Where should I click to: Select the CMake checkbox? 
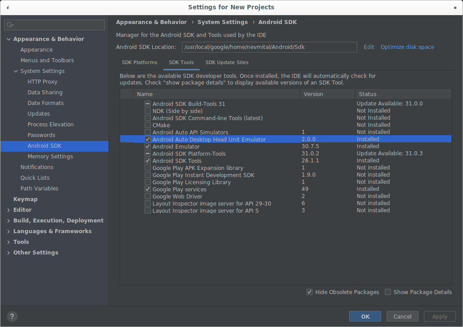(147, 125)
